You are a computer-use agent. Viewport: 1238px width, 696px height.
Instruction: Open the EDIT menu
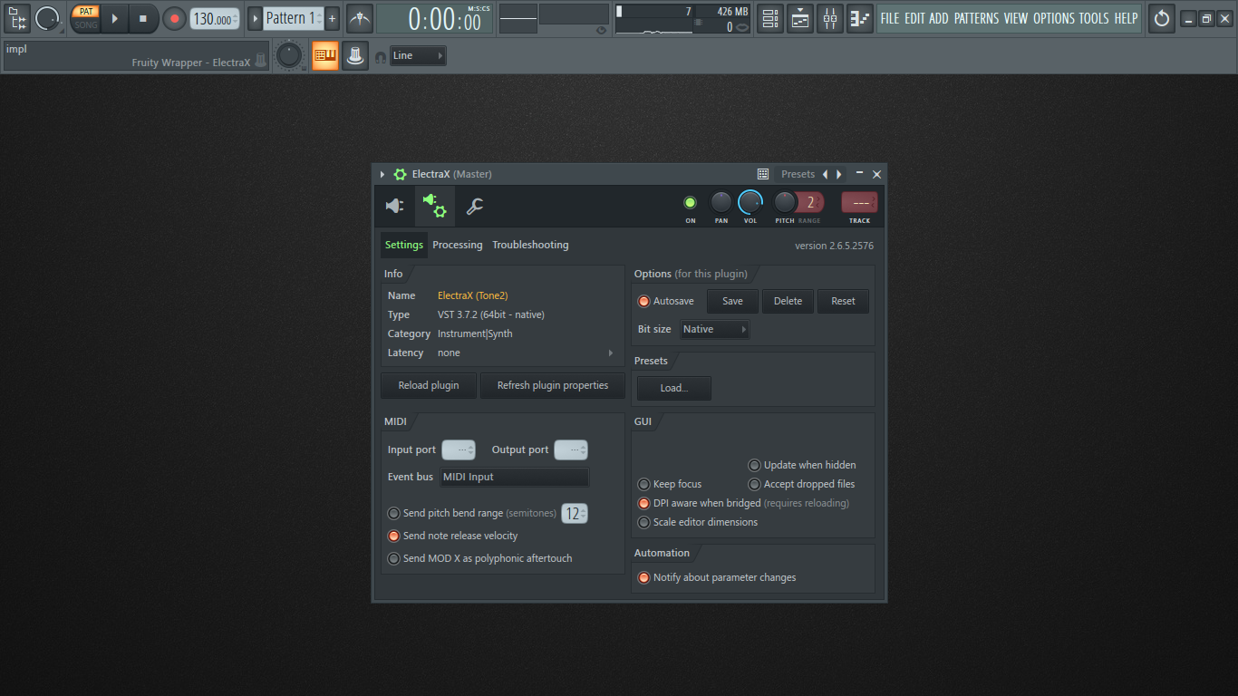[914, 18]
